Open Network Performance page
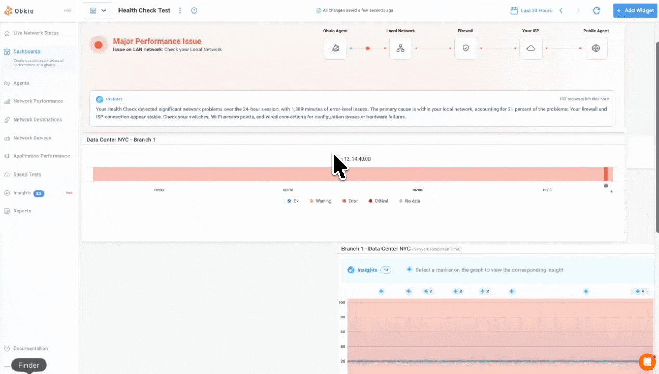Image resolution: width=659 pixels, height=374 pixels. click(38, 101)
